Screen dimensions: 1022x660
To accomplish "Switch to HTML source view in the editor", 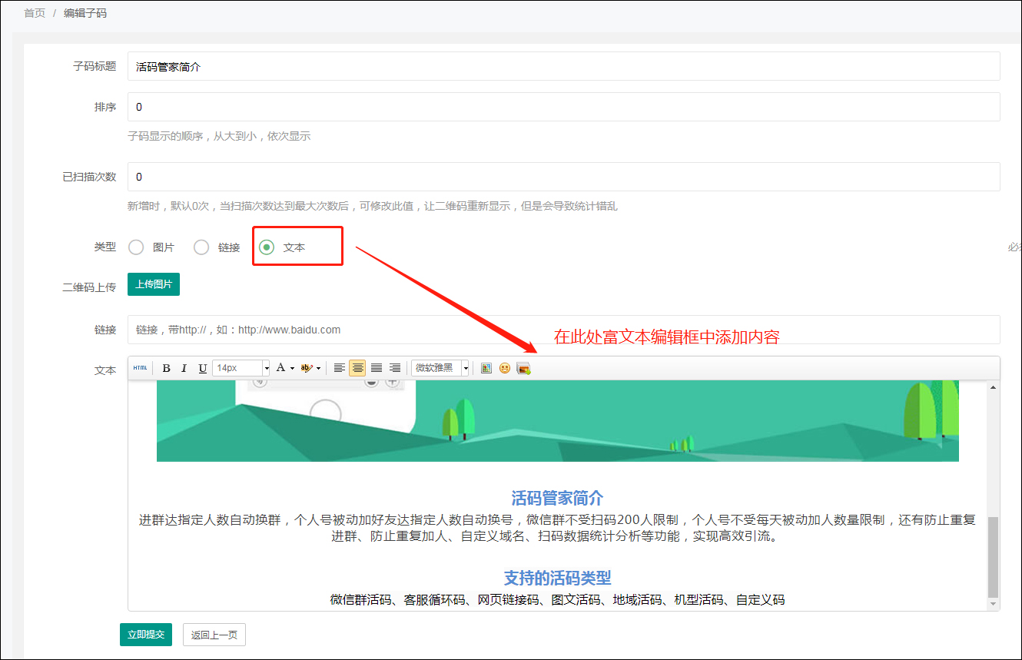I will click(x=141, y=367).
